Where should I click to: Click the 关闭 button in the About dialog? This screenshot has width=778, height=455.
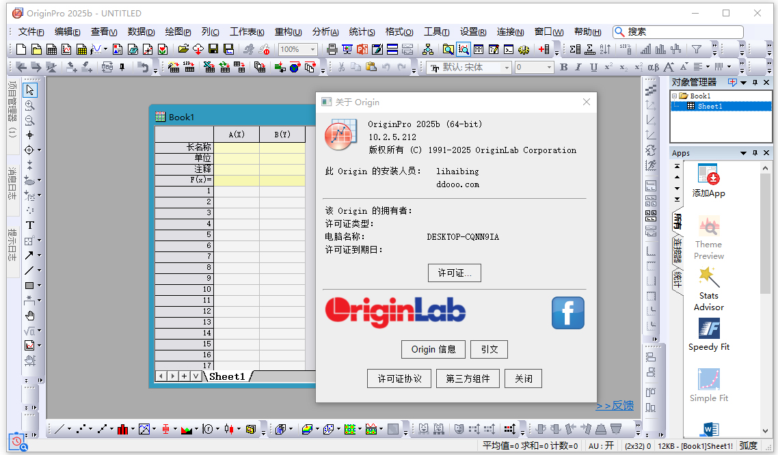(523, 378)
